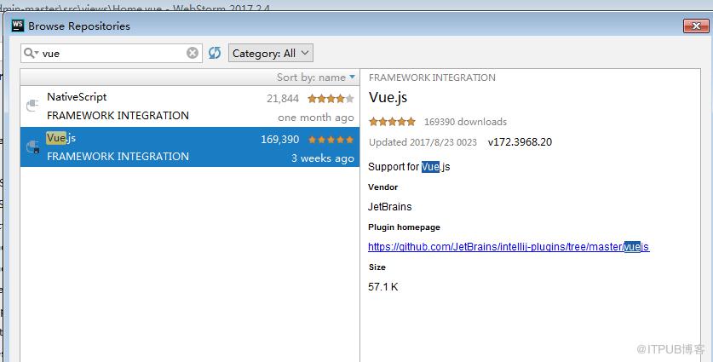Viewport: 713px width, 362px height.
Task: Click into the plugin search field
Action: coord(112,53)
